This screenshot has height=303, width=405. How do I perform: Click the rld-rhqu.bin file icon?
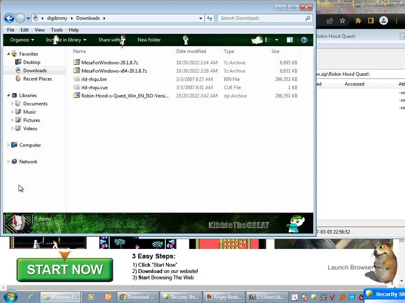click(x=77, y=79)
